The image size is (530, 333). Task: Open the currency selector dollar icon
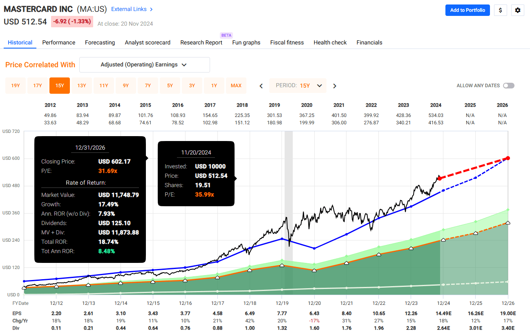coord(500,10)
